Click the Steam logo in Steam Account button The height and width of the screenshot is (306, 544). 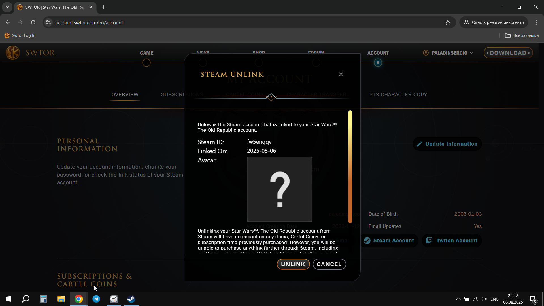367,241
